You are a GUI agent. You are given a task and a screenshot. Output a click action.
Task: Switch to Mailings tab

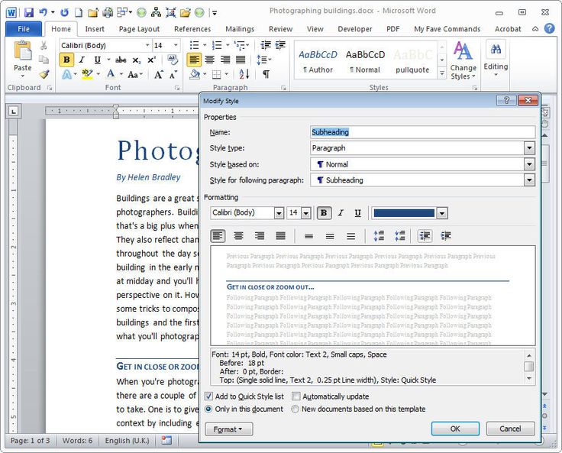pyautogui.click(x=240, y=29)
